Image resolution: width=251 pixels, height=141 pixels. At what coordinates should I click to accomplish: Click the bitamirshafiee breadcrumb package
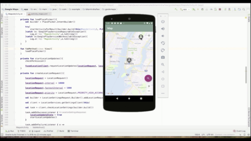coord(91,9)
